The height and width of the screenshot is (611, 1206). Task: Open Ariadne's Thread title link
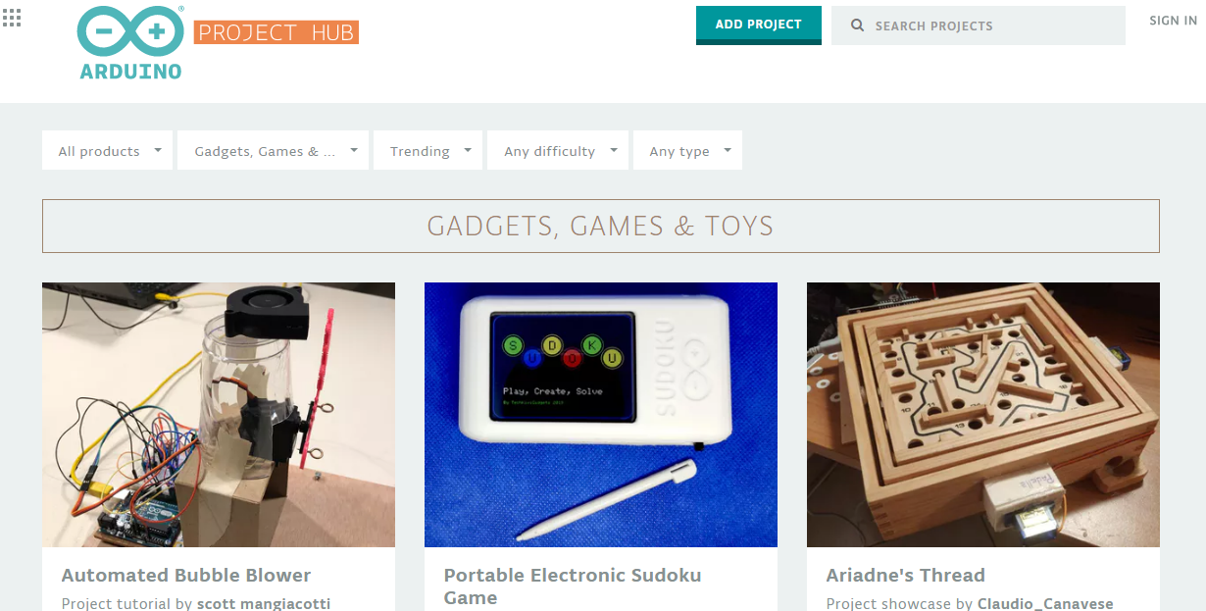pos(906,576)
